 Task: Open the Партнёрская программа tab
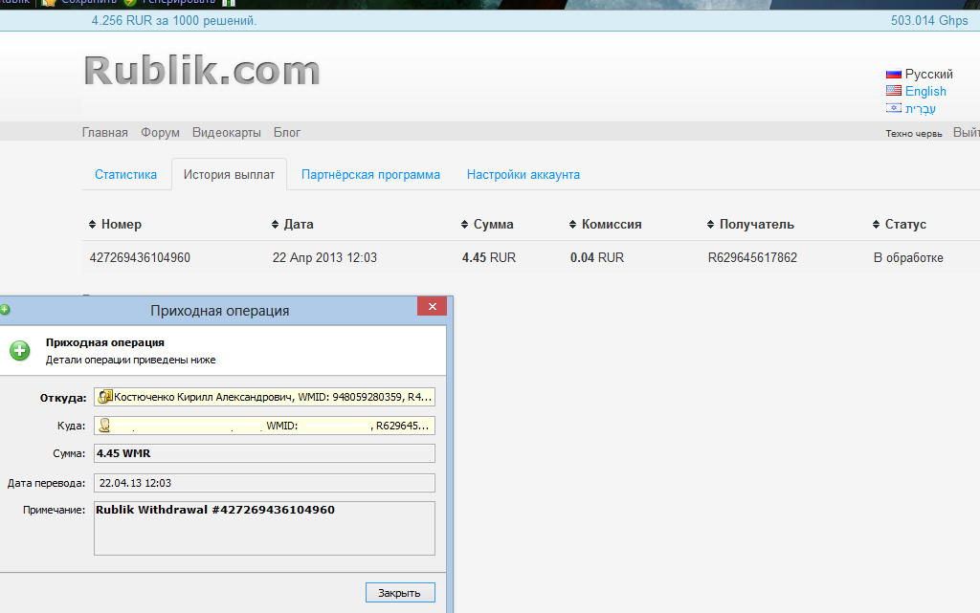[x=370, y=175]
